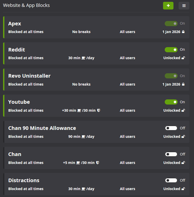The image size is (194, 197).
Task: Switch on the Chan block
Action: coord(171,154)
